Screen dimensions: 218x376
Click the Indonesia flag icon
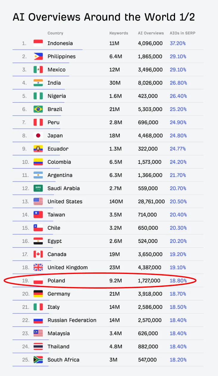[38, 43]
